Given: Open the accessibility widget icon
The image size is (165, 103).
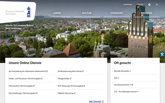Looking at the screenshot, I should 162,54.
